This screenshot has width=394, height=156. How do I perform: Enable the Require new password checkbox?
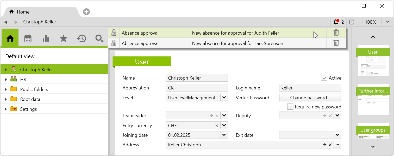[x=290, y=107]
